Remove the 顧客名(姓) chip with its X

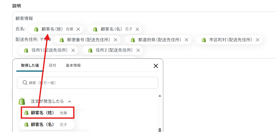point(78,29)
